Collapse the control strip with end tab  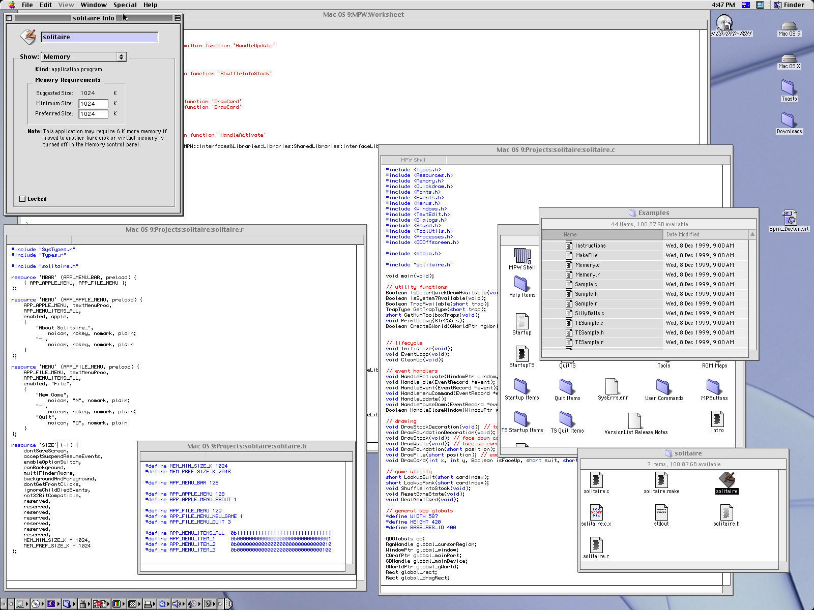coord(229,604)
